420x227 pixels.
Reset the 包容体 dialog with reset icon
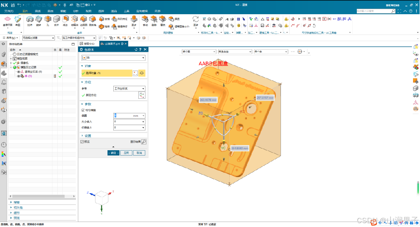click(136, 50)
